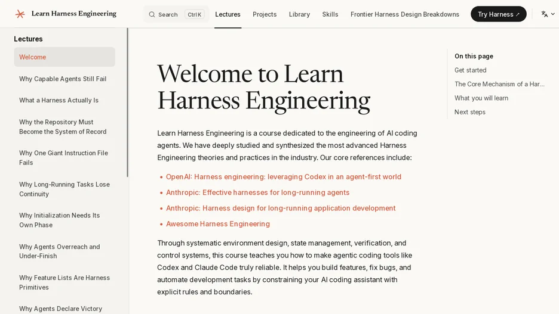The height and width of the screenshot is (314, 559).
Task: Click the Ctrl K shortcut badge
Action: [x=194, y=14]
